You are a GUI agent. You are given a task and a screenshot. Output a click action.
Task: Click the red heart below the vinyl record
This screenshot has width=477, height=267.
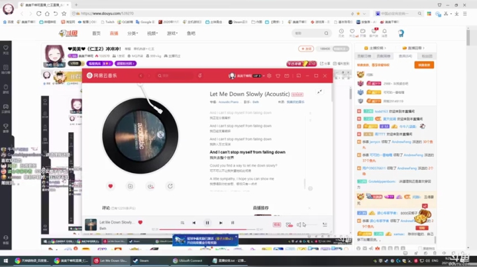111,186
